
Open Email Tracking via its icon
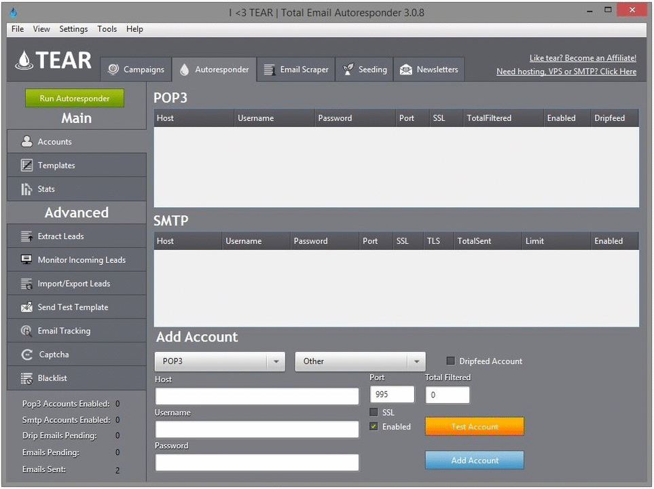[x=26, y=331]
